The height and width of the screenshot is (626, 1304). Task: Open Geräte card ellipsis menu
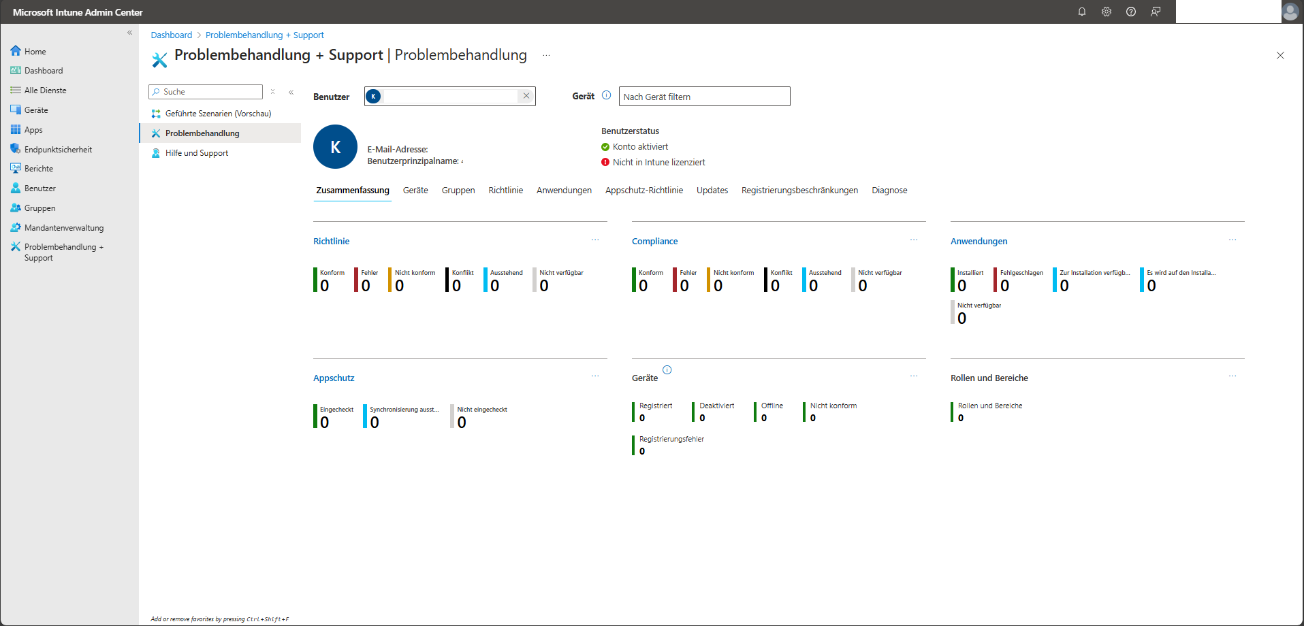(914, 376)
